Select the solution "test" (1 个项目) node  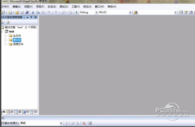pyautogui.click(x=21, y=27)
